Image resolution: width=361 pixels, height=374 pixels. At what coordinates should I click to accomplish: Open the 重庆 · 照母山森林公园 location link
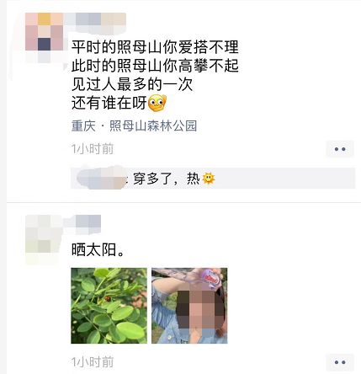pyautogui.click(x=134, y=126)
